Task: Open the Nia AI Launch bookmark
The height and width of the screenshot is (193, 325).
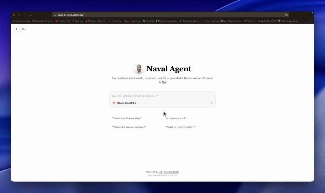Action: [x=231, y=21]
